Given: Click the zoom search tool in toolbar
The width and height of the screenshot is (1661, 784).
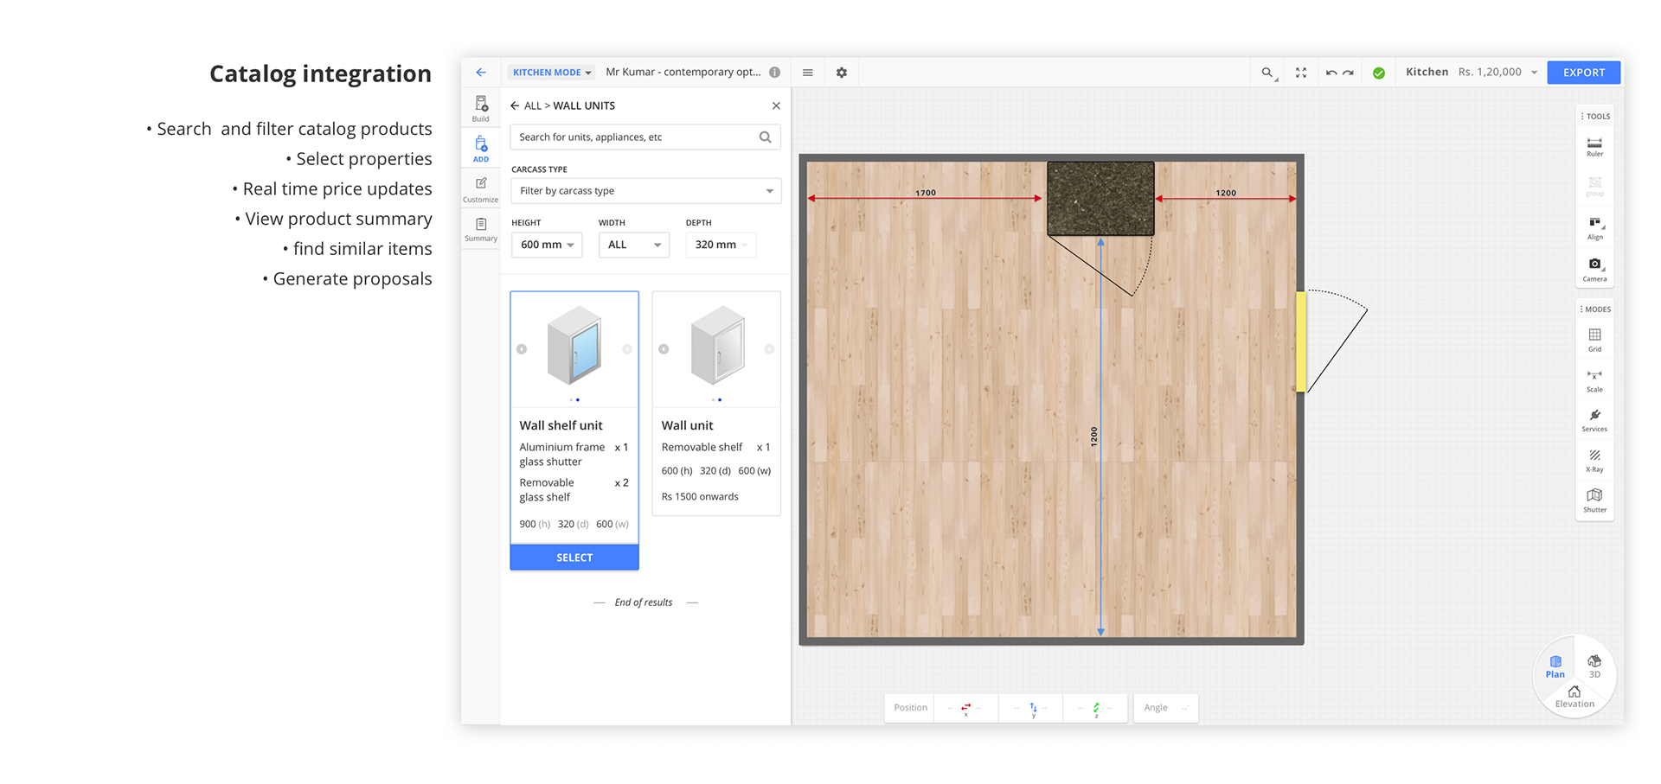Looking at the screenshot, I should pyautogui.click(x=1267, y=73).
